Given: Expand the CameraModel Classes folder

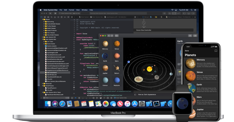Looking at the screenshot, I should pos(44,24).
